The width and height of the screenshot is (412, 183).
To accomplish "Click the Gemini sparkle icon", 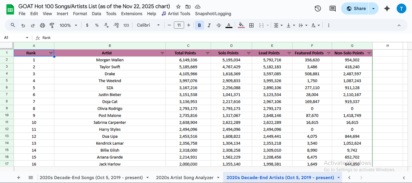I will pos(387,9).
